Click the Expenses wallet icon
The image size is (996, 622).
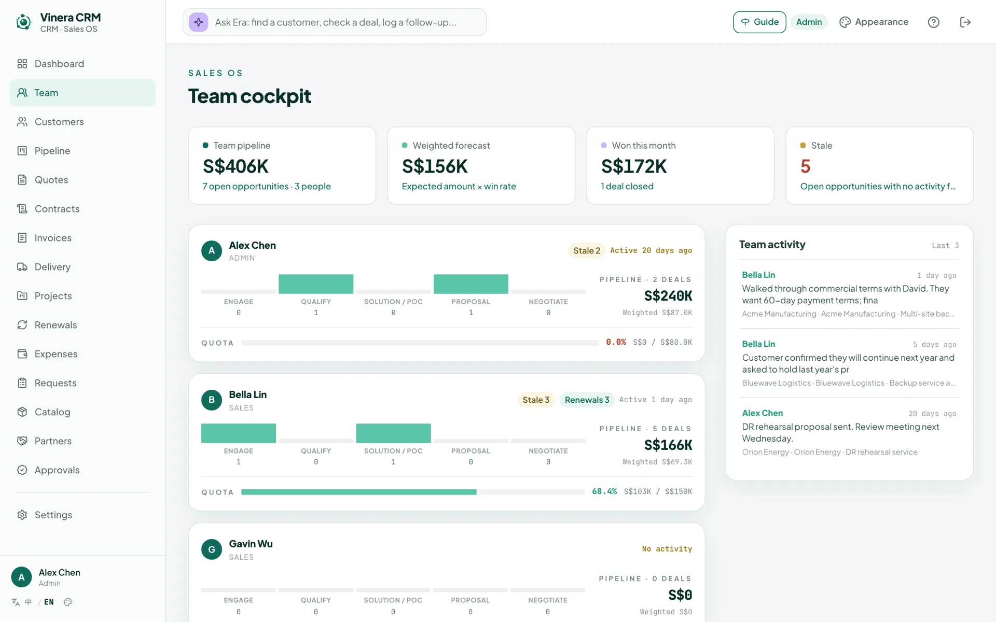click(22, 354)
